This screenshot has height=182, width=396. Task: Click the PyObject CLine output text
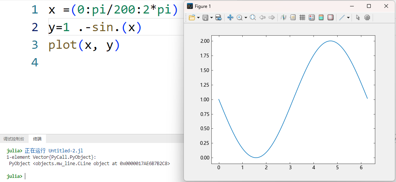coord(90,163)
